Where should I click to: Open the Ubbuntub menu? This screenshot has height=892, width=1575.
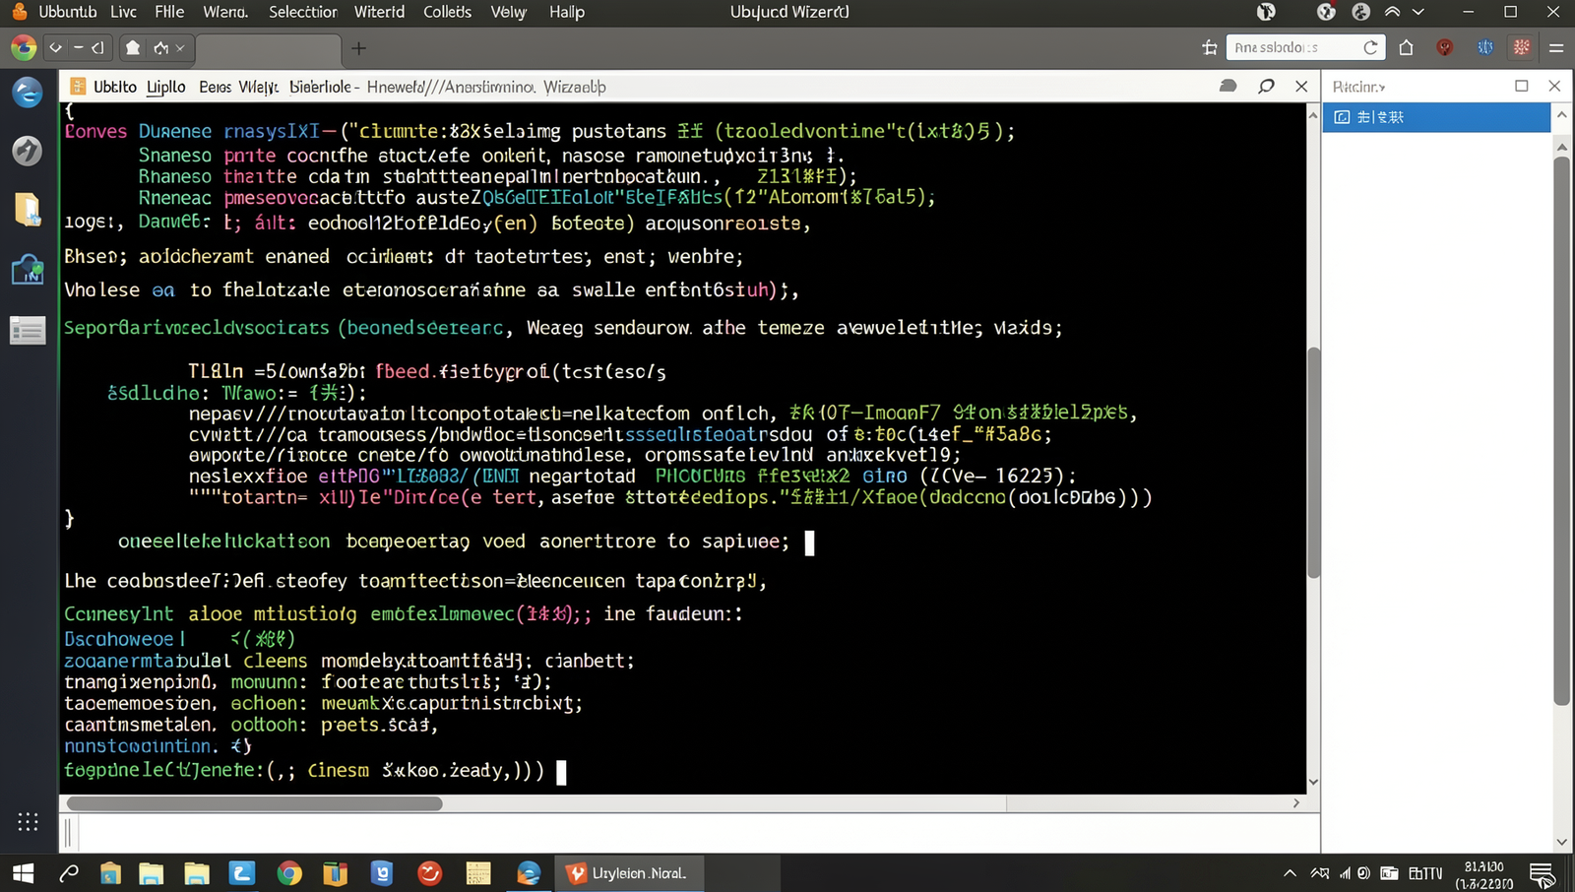[67, 12]
